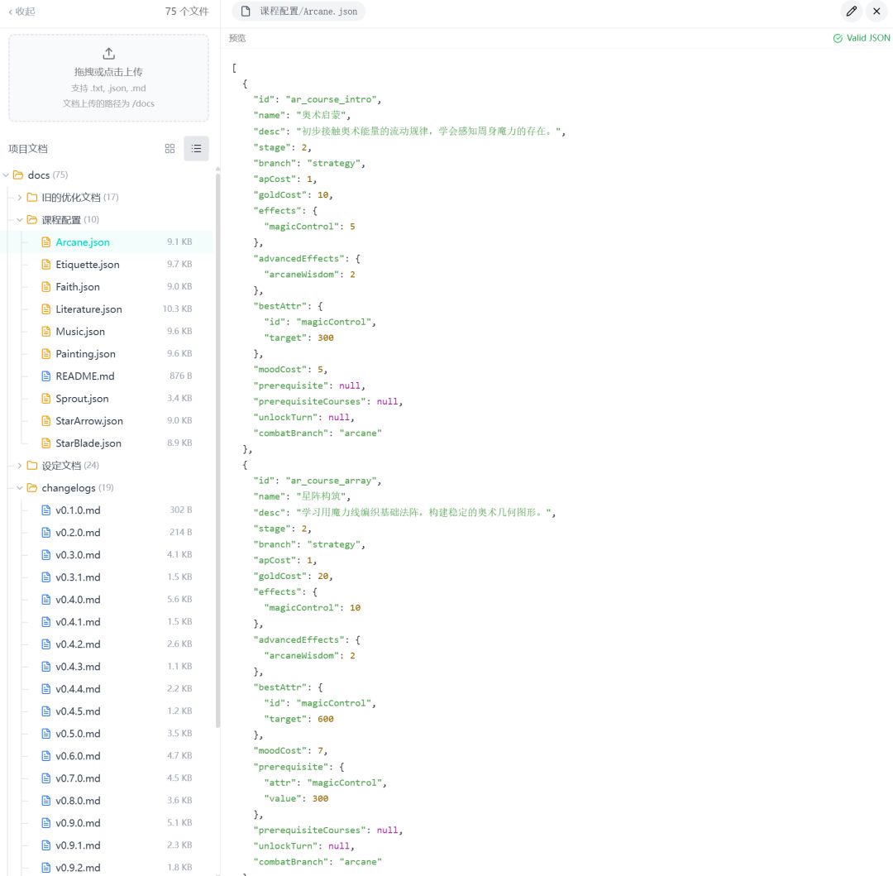Click the 9.1 KB size of Arcane.json
The width and height of the screenshot is (893, 876).
click(x=179, y=242)
